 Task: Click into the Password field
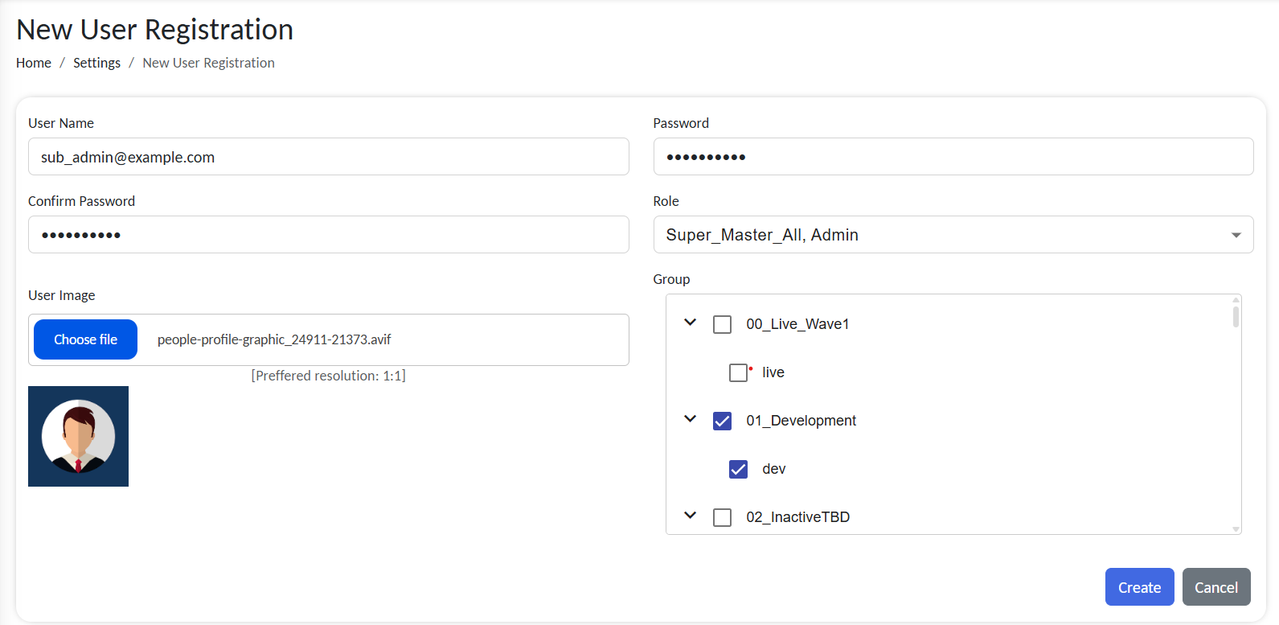(x=953, y=157)
